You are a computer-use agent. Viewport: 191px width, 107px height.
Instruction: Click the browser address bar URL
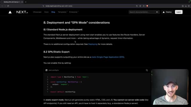click(59, 6)
